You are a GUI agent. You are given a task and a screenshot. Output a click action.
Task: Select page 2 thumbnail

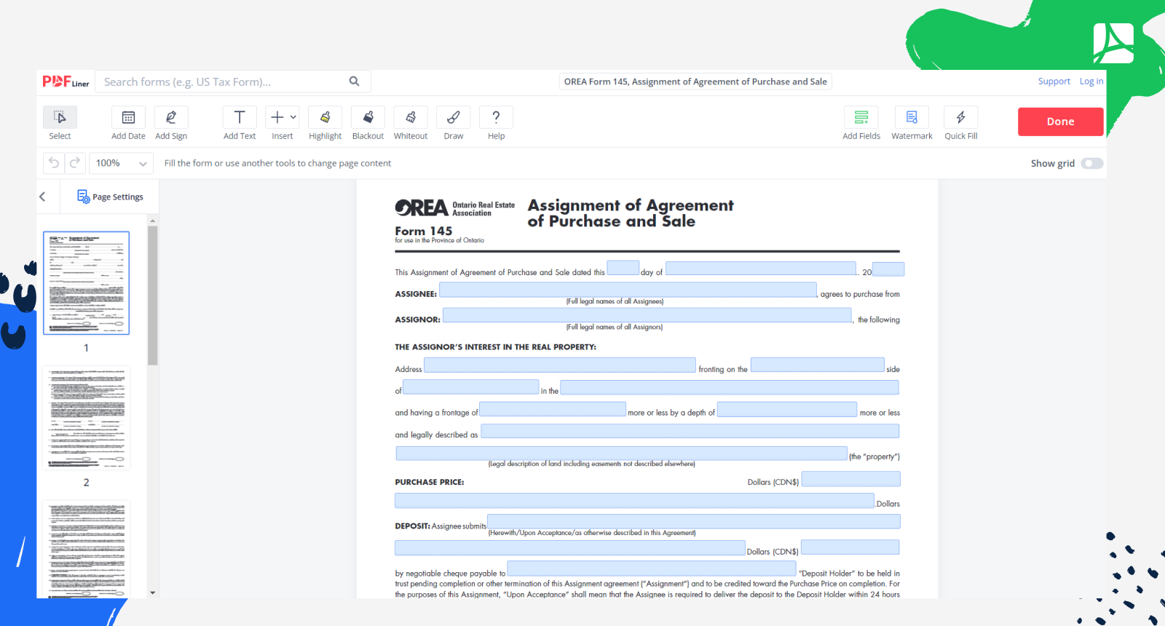[86, 418]
